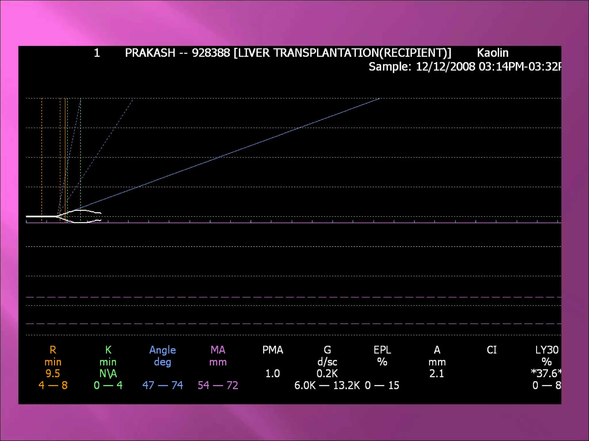Click the Sample date and time text
This screenshot has width=589, height=441.
point(464,67)
